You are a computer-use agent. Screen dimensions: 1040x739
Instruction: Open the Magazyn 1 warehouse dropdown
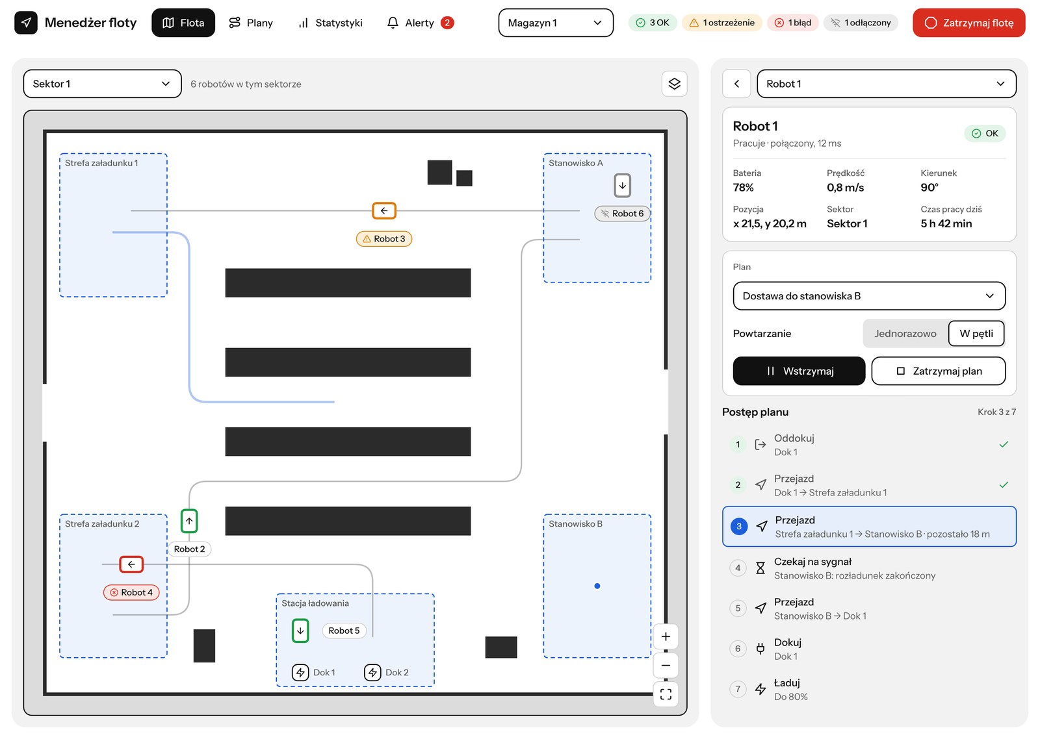click(x=556, y=23)
